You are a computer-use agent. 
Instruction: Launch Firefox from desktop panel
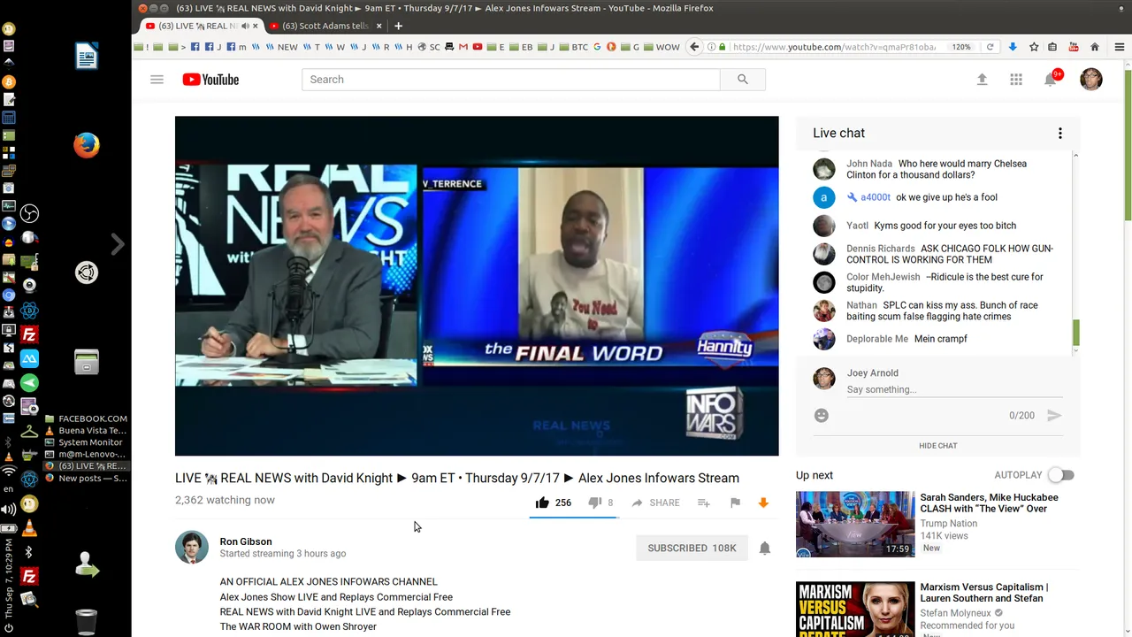86,145
